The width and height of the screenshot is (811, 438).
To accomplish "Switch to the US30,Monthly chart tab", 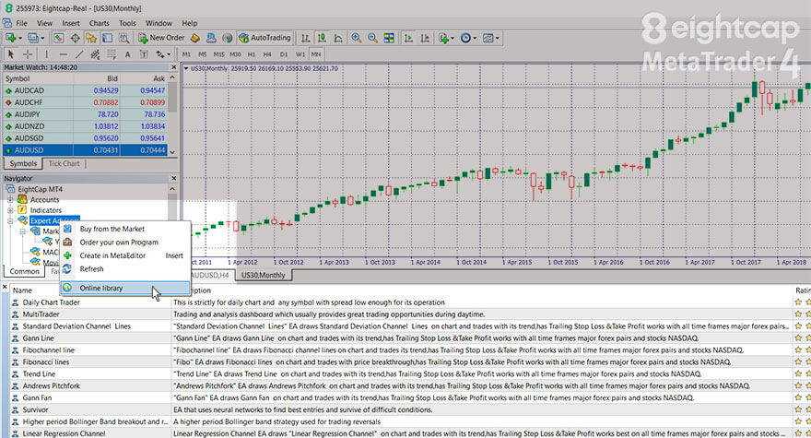I will [264, 276].
